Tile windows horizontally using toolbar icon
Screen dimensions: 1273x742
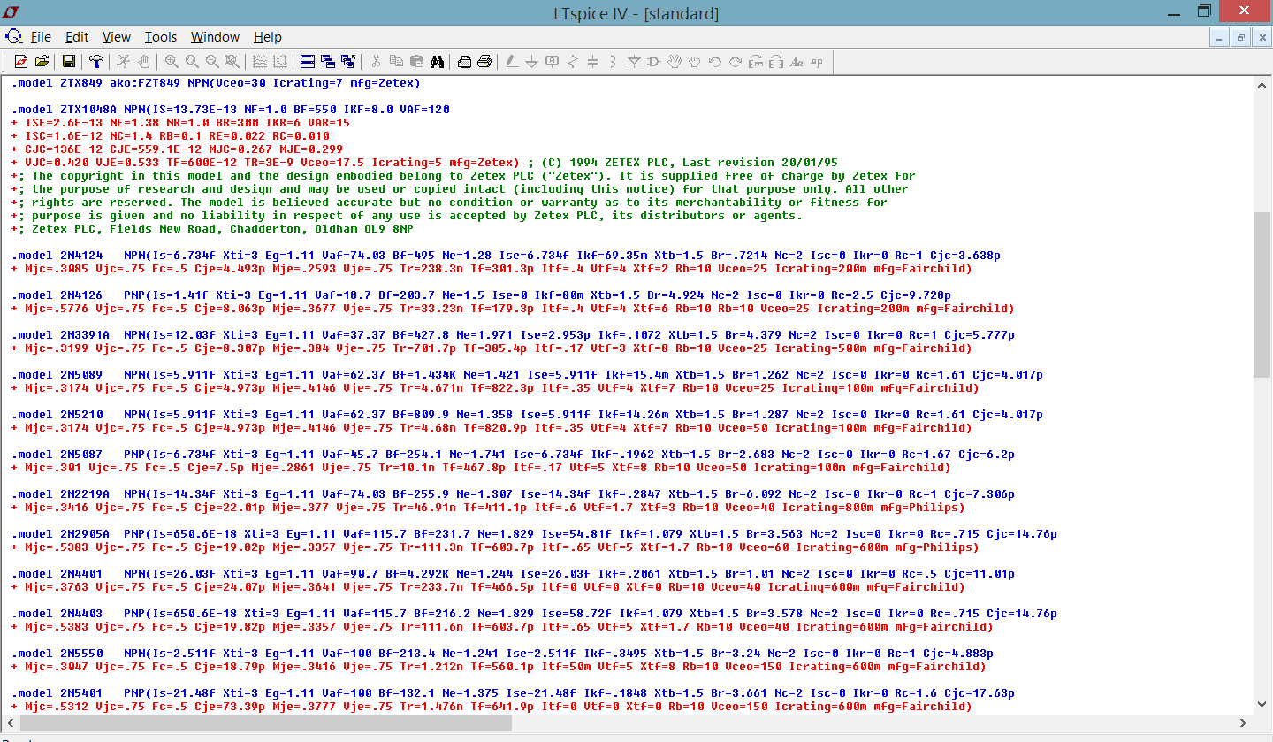point(308,61)
